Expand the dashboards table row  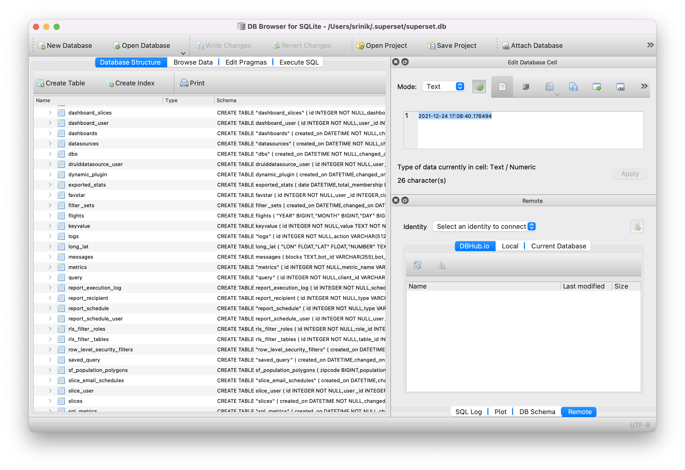click(50, 133)
